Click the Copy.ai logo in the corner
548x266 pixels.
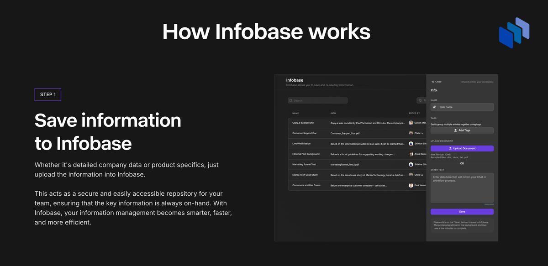tap(514, 32)
